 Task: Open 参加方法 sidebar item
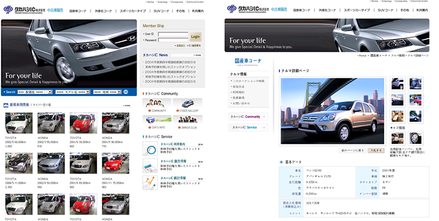[x=238, y=86]
